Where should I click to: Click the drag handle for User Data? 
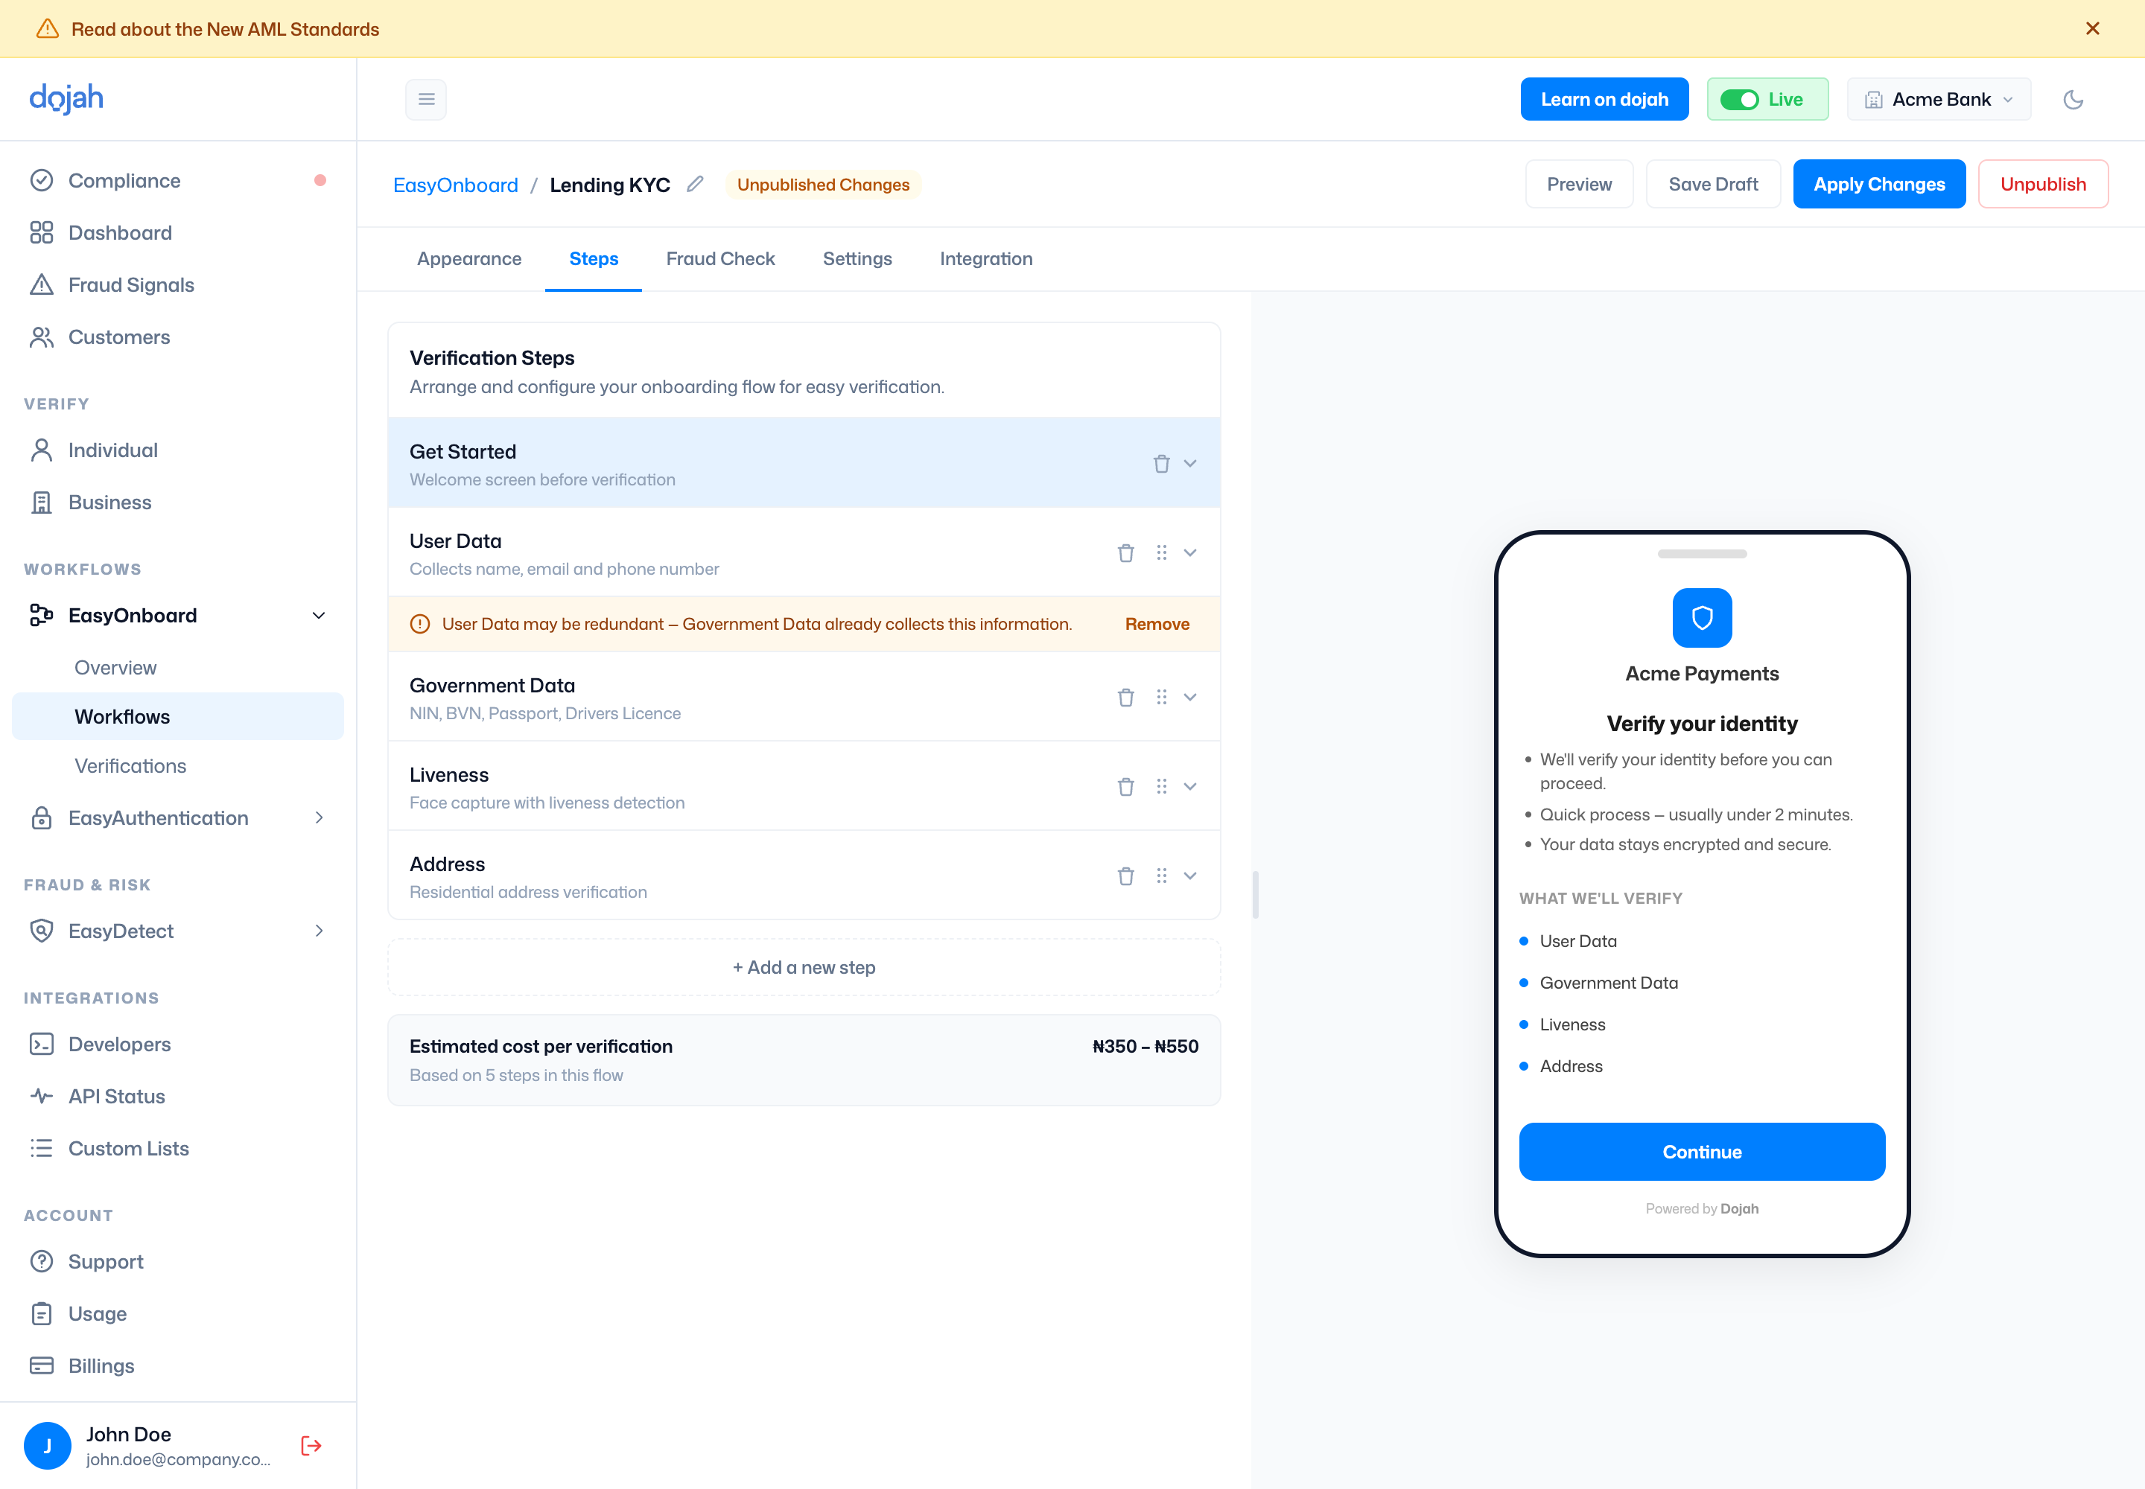point(1160,552)
